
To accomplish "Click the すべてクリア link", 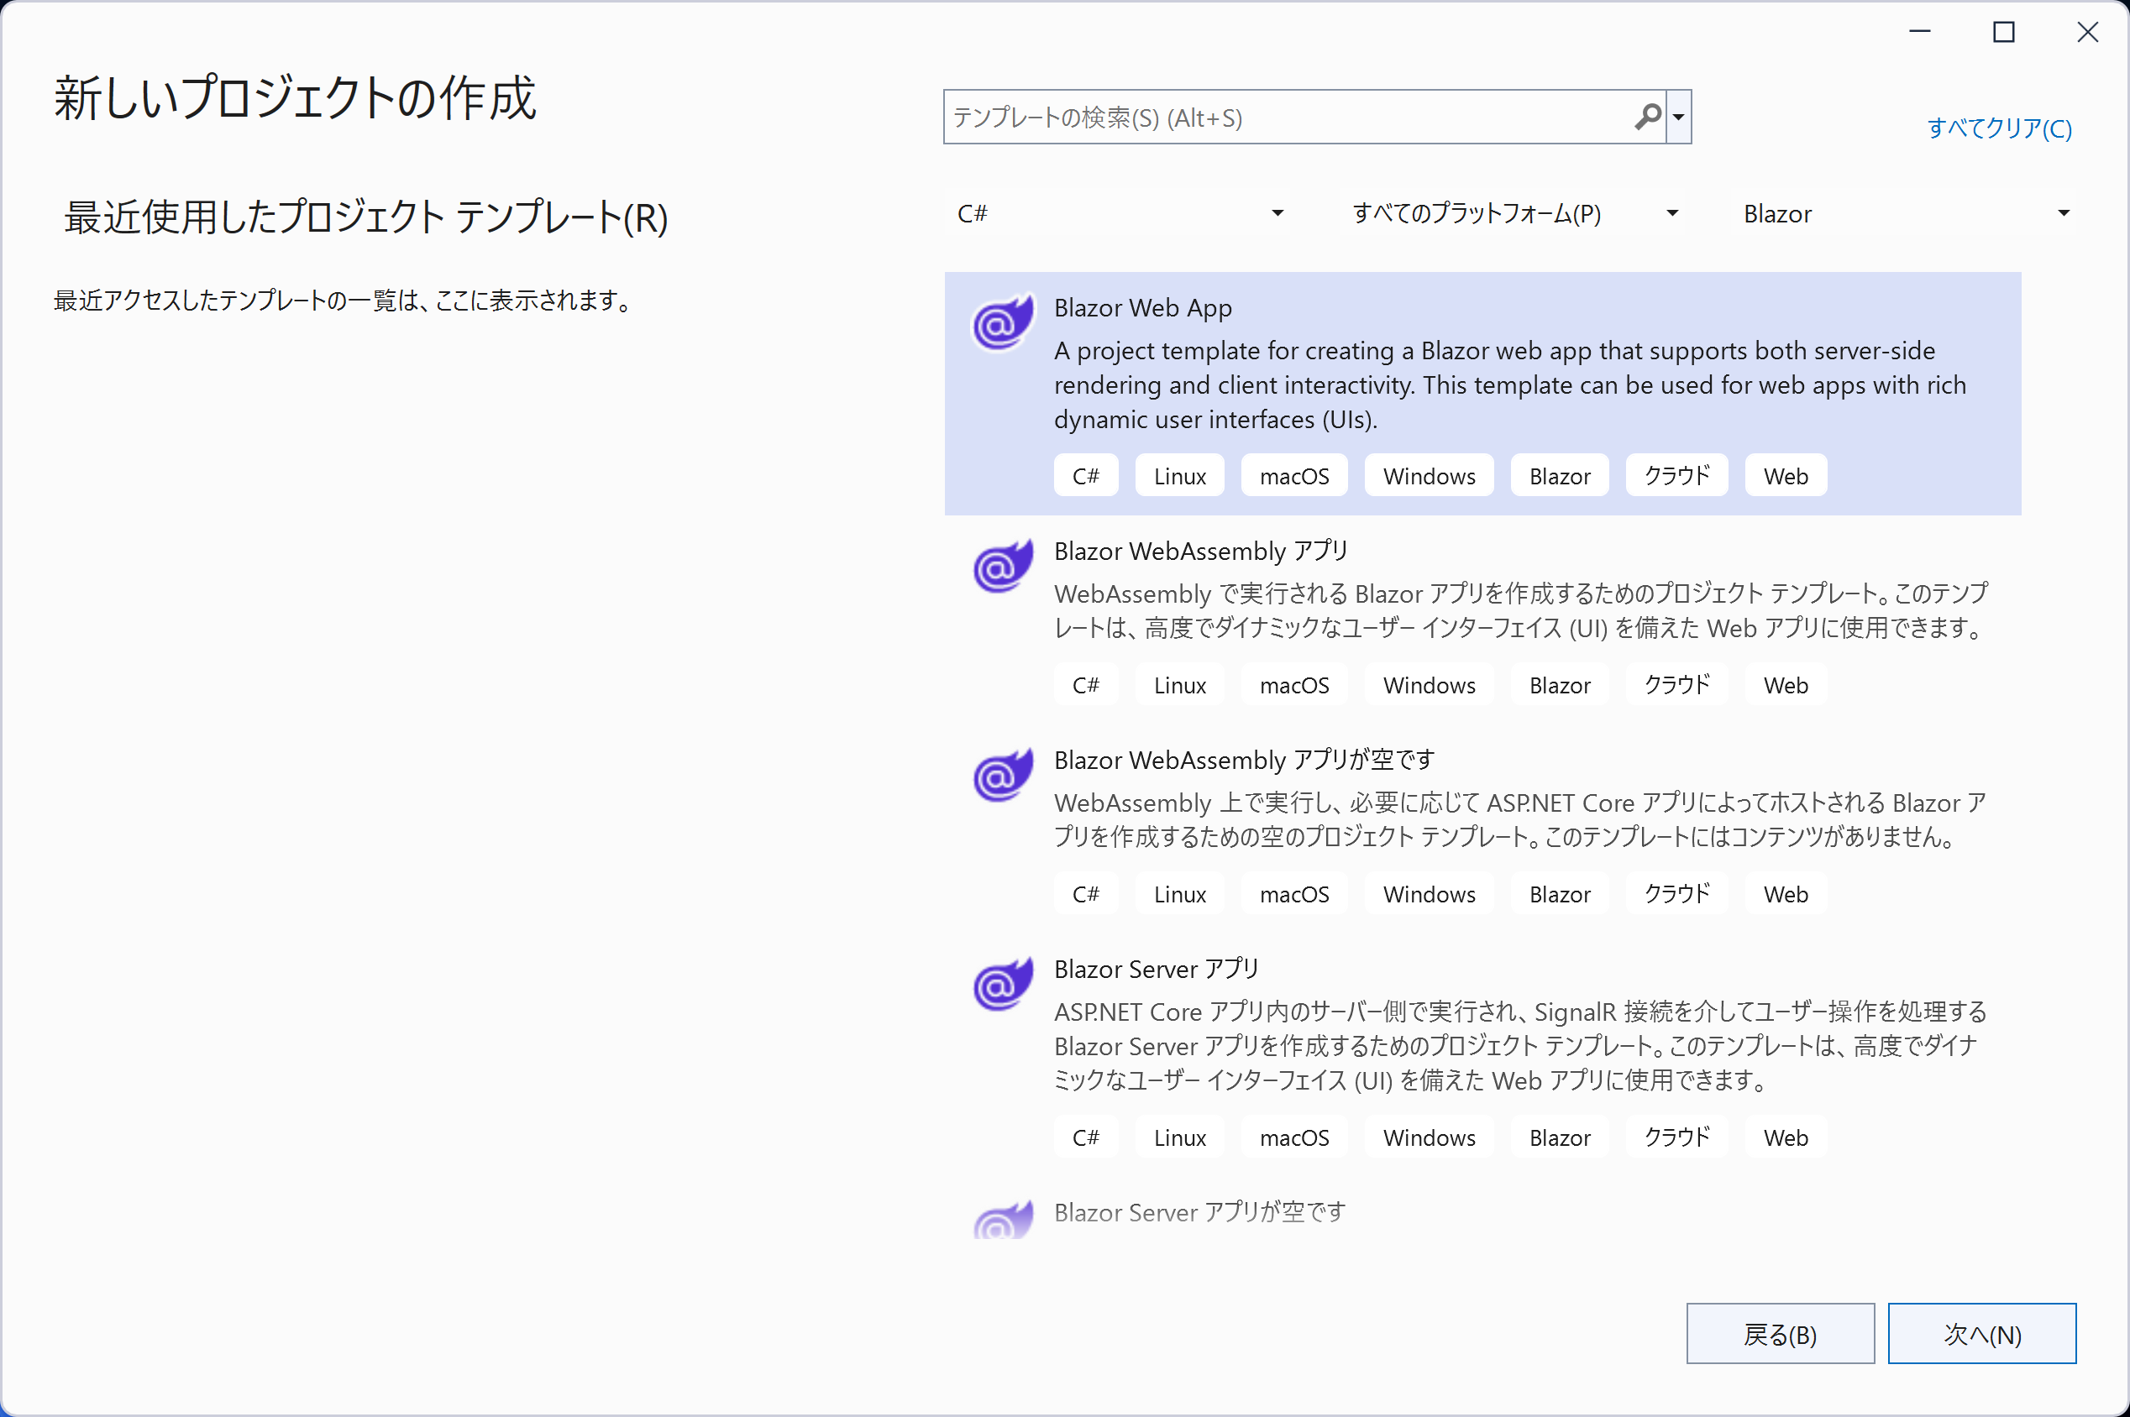I will [1999, 128].
